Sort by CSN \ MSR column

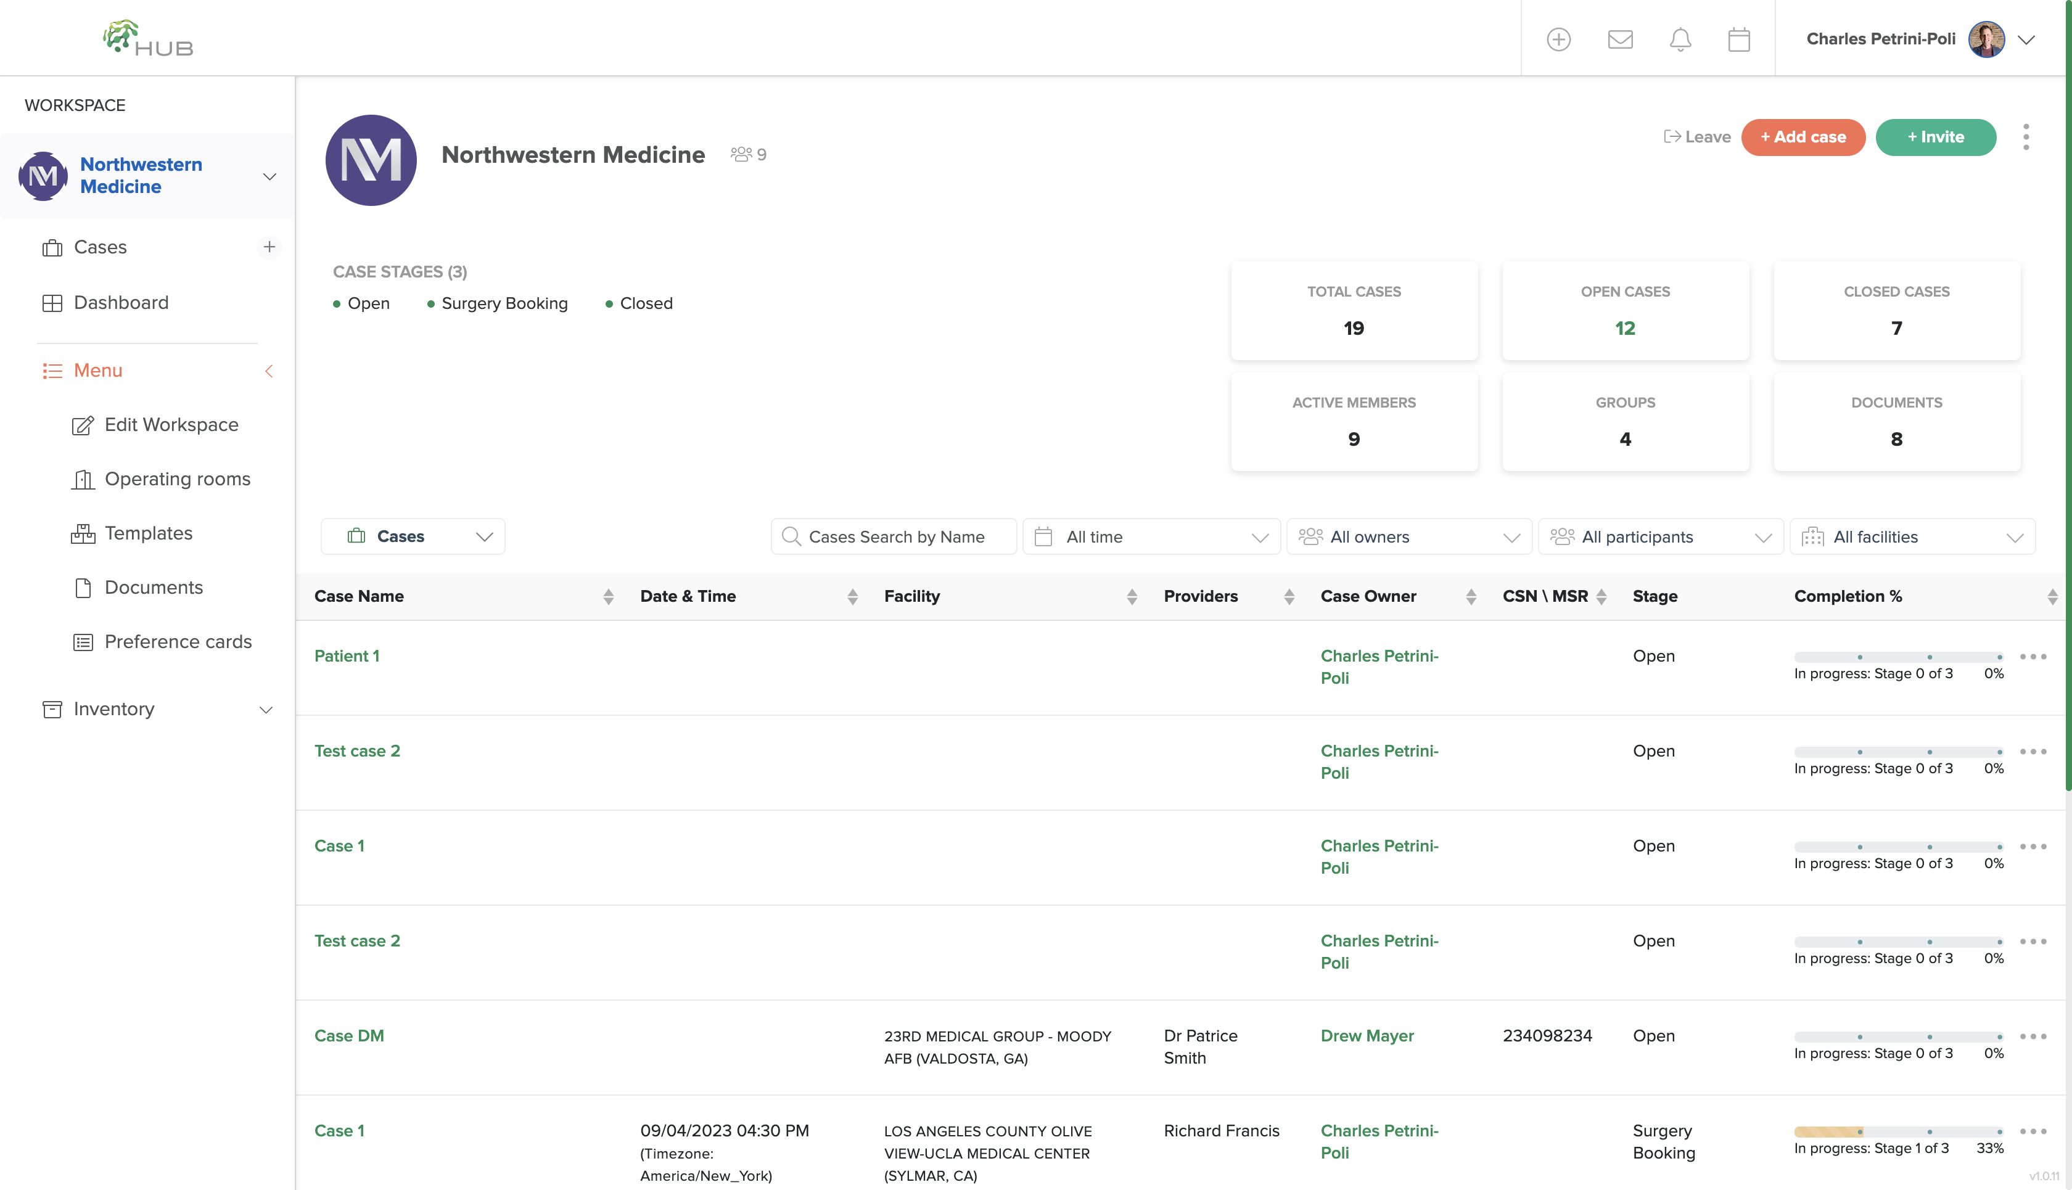point(1601,597)
